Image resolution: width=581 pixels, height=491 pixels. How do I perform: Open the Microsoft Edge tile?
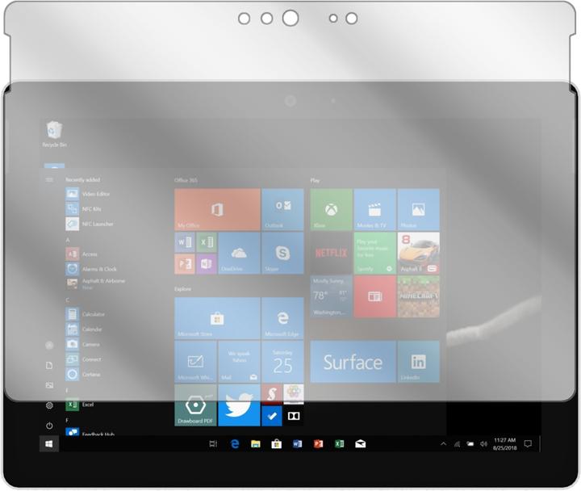(x=282, y=318)
